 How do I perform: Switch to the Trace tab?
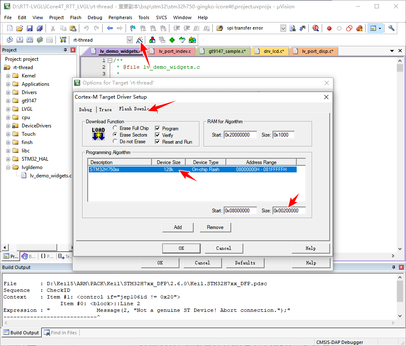click(x=105, y=110)
